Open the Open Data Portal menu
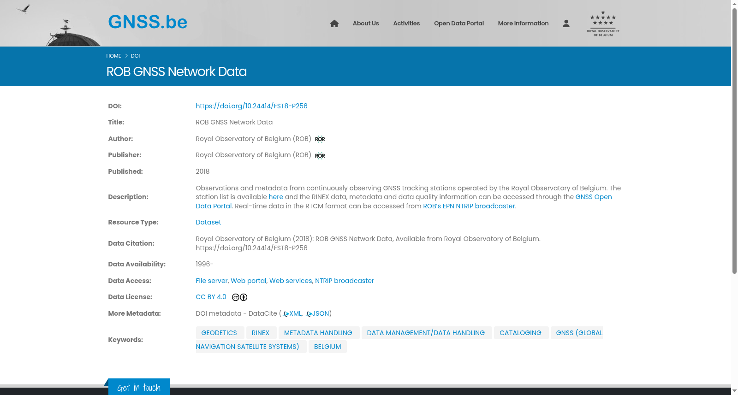Image resolution: width=738 pixels, height=395 pixels. [x=459, y=24]
